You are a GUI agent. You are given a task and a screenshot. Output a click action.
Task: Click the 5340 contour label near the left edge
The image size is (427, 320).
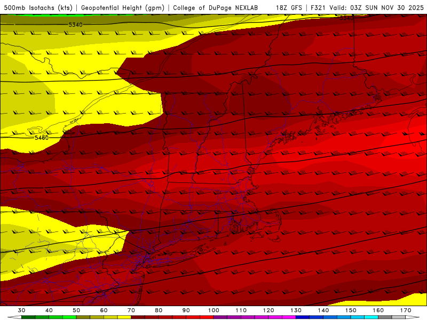click(75, 25)
